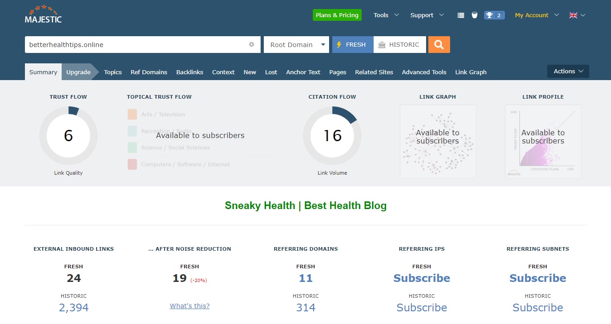The image size is (611, 324).
Task: Click the Recreation / Radio color swatch
Action: pyautogui.click(x=132, y=131)
